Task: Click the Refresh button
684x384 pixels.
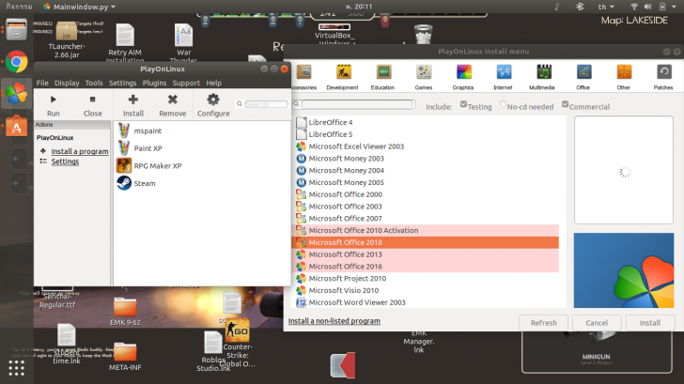Action: click(543, 323)
